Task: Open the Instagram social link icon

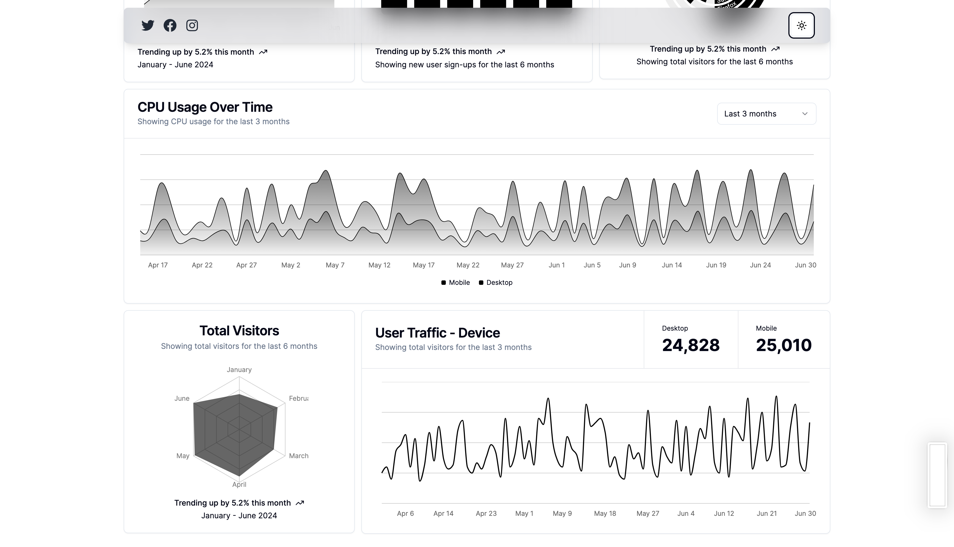Action: click(x=192, y=25)
